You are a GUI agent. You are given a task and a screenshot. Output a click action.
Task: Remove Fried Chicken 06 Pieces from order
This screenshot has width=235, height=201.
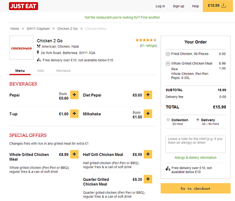(168, 54)
